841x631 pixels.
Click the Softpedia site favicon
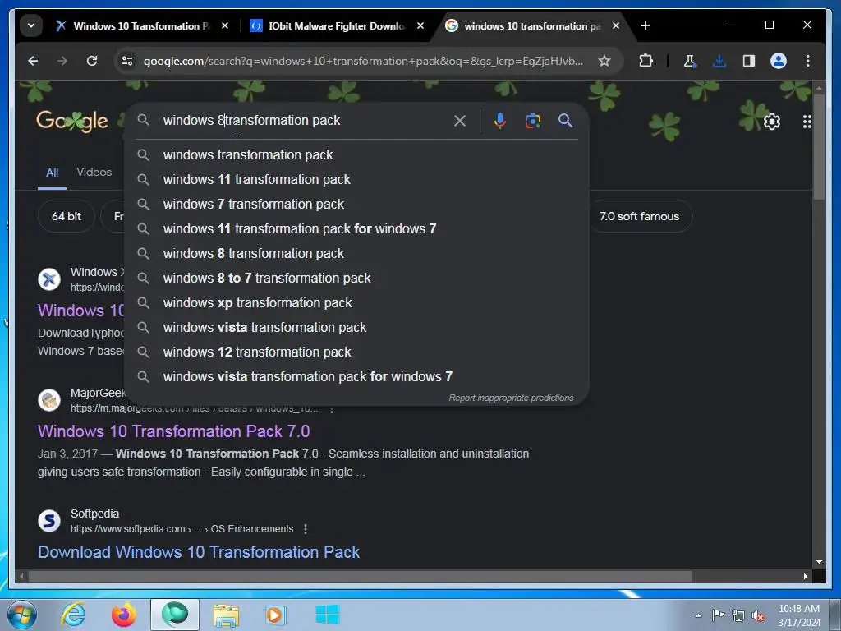49,520
